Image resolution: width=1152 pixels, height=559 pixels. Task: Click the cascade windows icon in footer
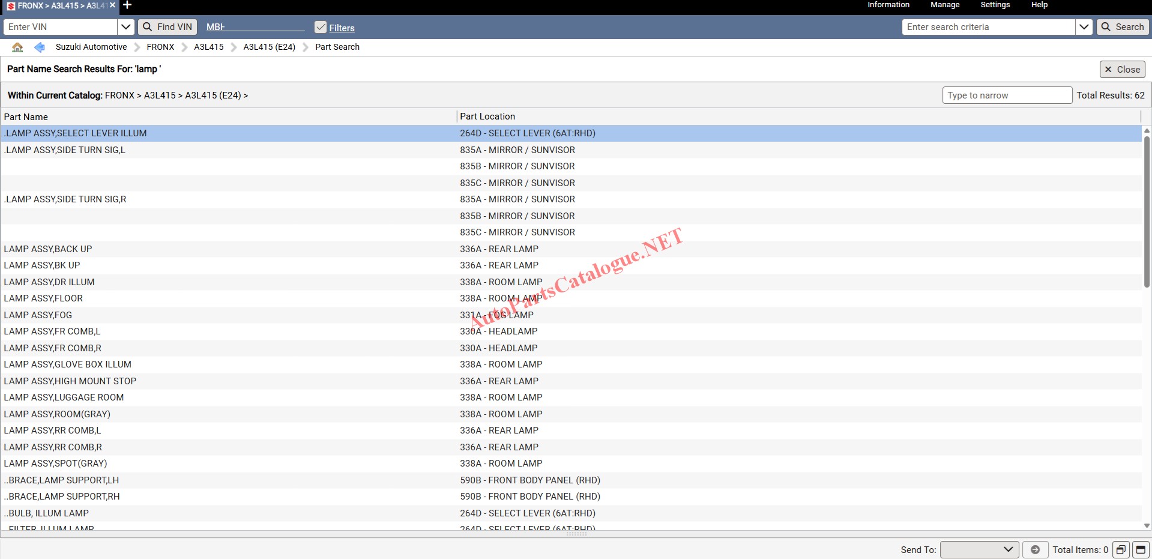tap(1121, 549)
